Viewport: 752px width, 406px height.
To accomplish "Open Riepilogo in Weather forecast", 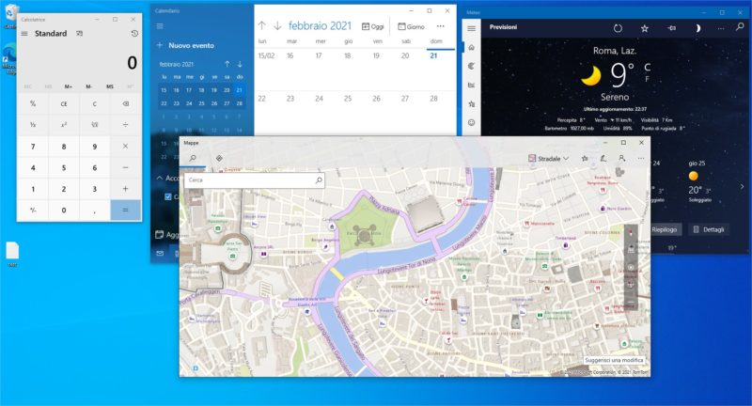I will (x=665, y=229).
